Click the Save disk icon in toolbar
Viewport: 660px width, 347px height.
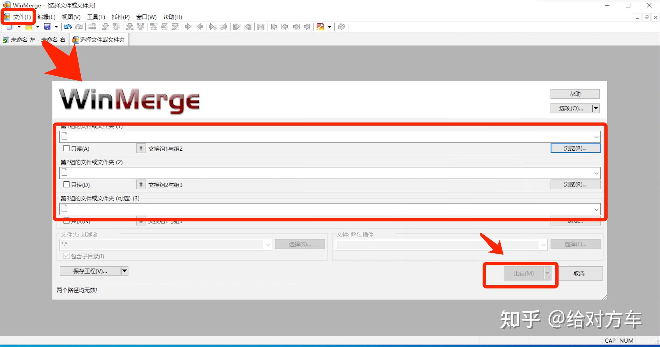[47, 27]
